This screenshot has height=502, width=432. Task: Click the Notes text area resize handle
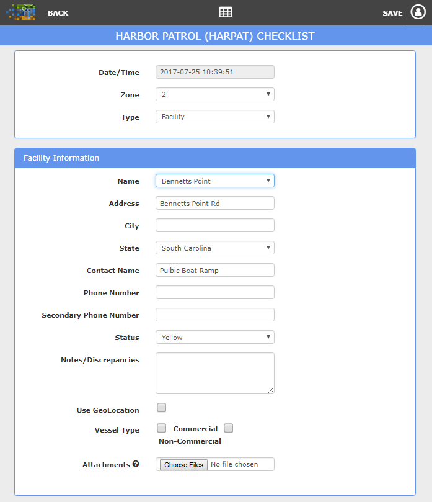270,390
